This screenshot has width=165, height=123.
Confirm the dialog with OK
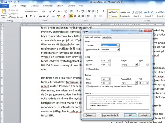point(130,115)
